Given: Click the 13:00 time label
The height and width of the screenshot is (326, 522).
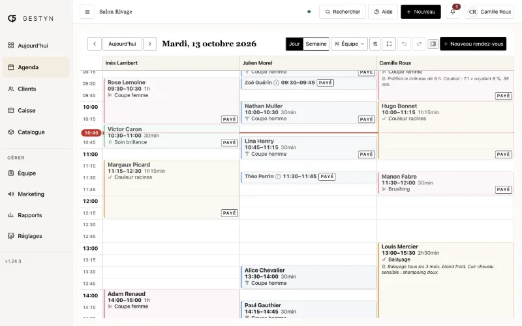Looking at the screenshot, I should (x=91, y=248).
